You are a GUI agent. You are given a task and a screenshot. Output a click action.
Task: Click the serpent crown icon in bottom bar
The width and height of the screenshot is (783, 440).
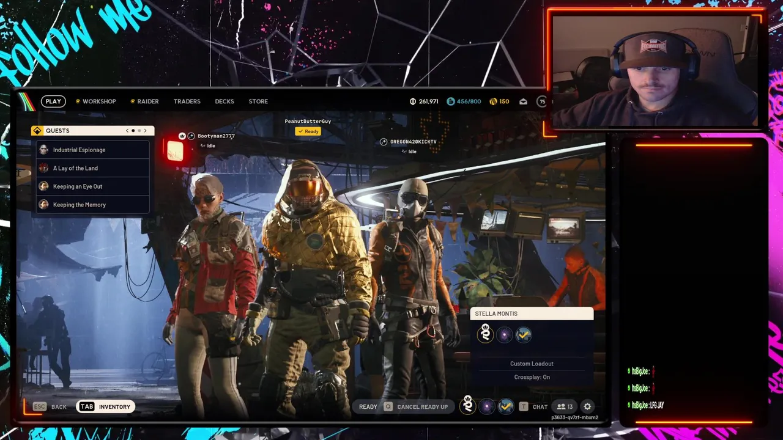468,406
